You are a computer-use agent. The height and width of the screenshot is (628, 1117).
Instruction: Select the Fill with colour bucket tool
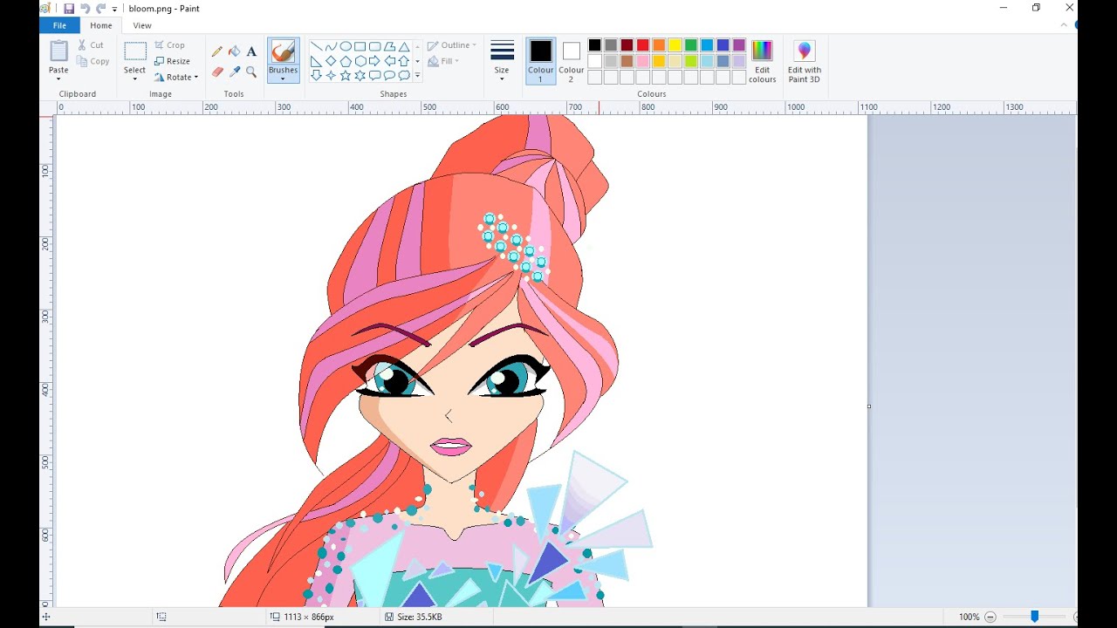coord(234,51)
